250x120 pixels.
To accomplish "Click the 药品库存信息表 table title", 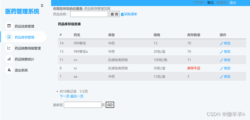I will pyautogui.click(x=69, y=24).
